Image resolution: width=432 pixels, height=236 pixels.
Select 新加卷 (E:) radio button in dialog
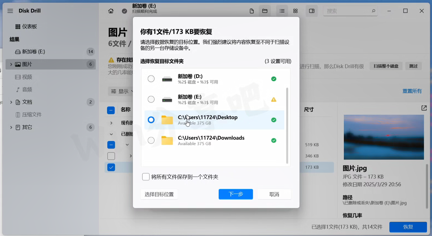pyautogui.click(x=151, y=99)
